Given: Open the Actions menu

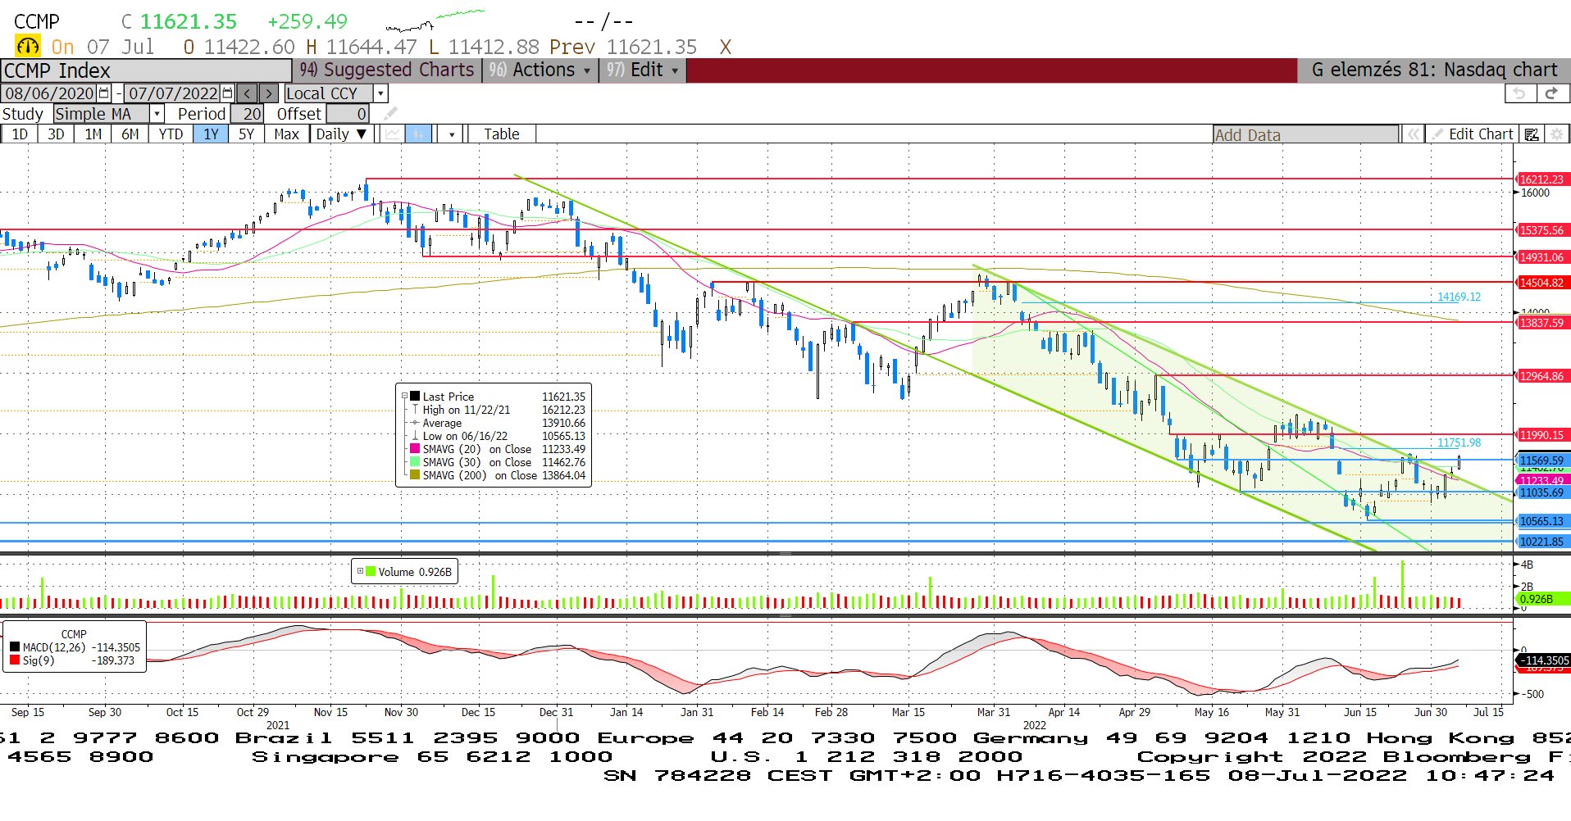Looking at the screenshot, I should tap(540, 70).
